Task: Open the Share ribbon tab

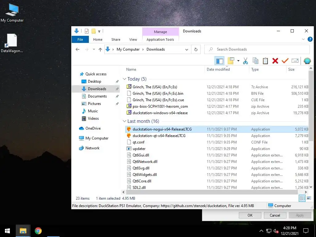Action: coord(116,39)
